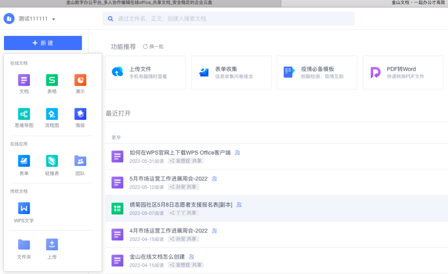This screenshot has width=448, height=274.
Task: Click the 更早 group label
Action: [x=116, y=137]
